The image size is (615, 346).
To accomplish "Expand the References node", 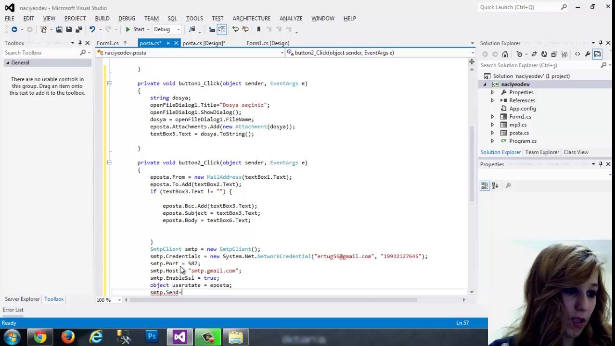I will click(x=492, y=100).
